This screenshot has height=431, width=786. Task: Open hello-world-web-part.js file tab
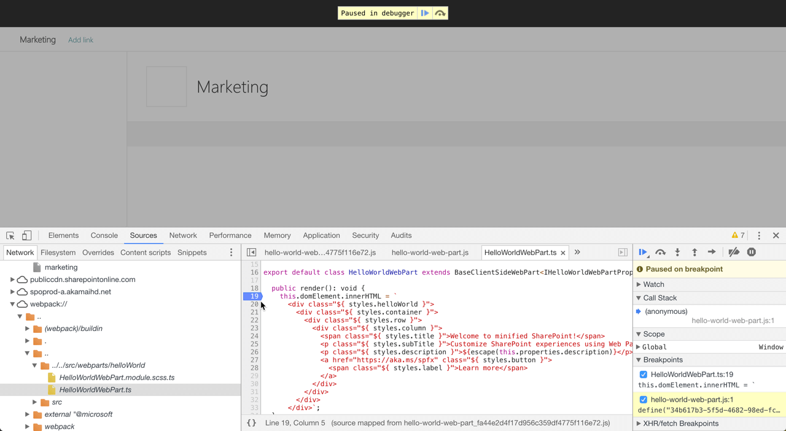click(430, 253)
